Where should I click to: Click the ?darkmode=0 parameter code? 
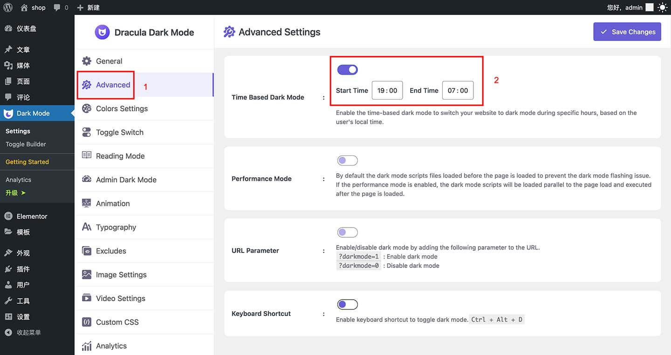pyautogui.click(x=358, y=266)
